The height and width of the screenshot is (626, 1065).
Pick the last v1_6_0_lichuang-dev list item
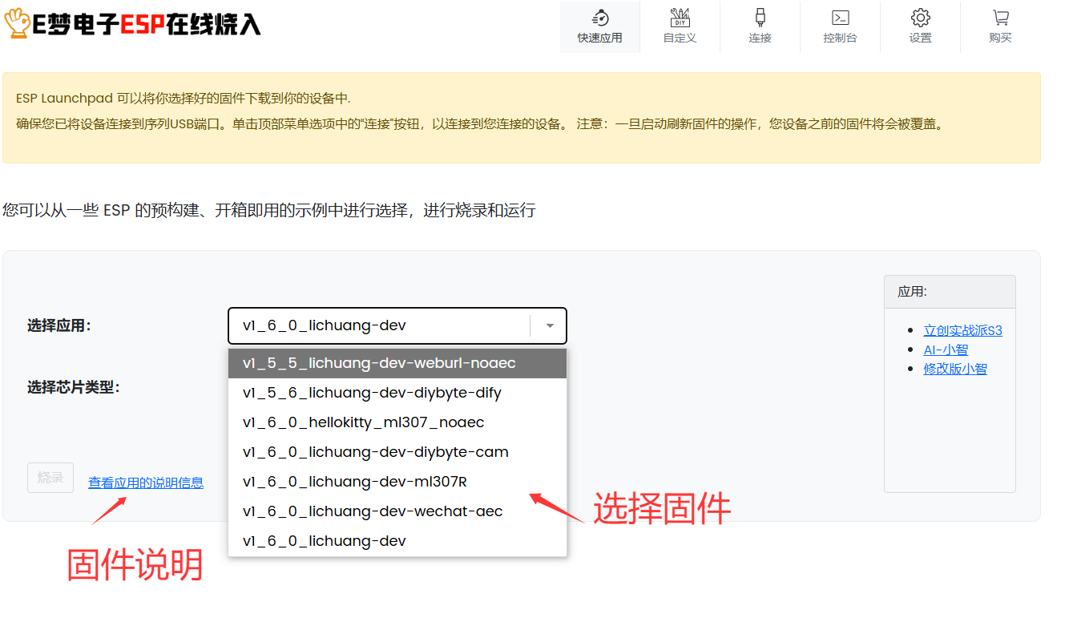pyautogui.click(x=324, y=541)
